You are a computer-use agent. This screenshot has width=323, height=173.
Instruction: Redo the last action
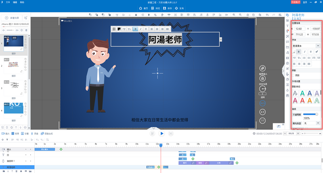point(274,15)
